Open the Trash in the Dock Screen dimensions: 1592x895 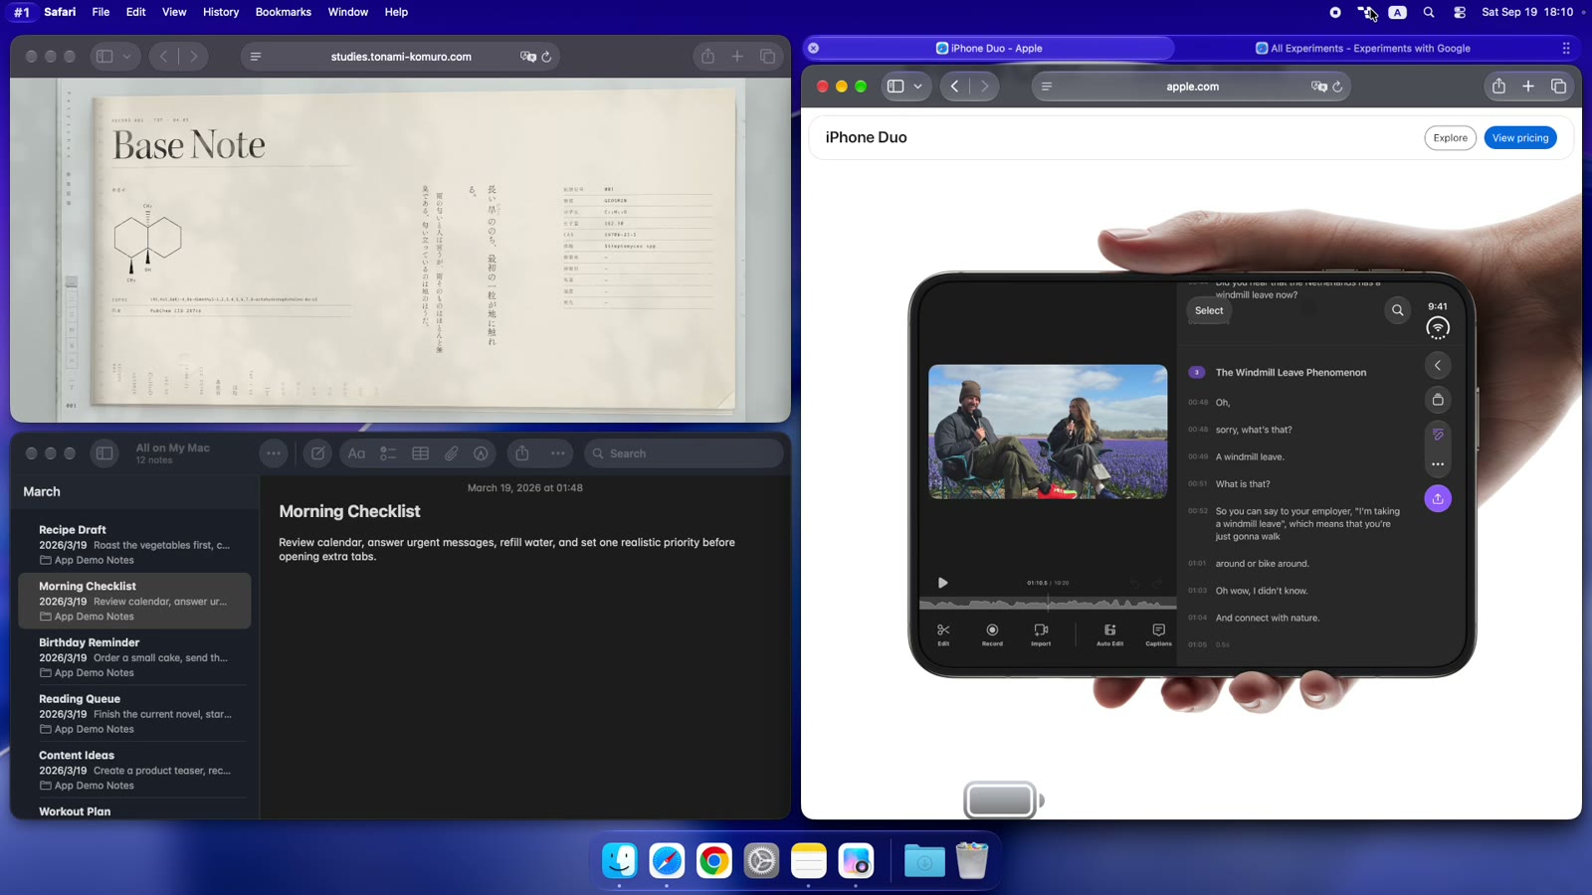972,860
